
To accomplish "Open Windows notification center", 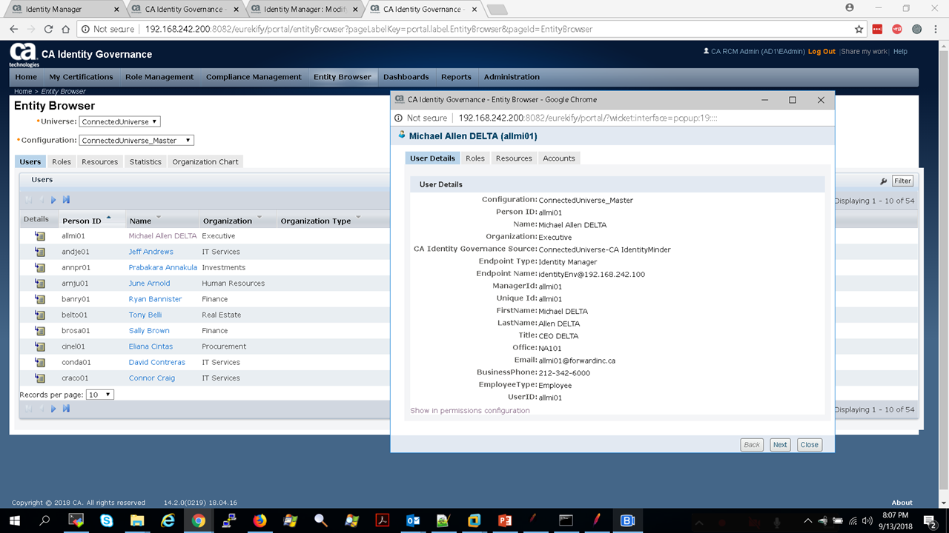I will (931, 520).
